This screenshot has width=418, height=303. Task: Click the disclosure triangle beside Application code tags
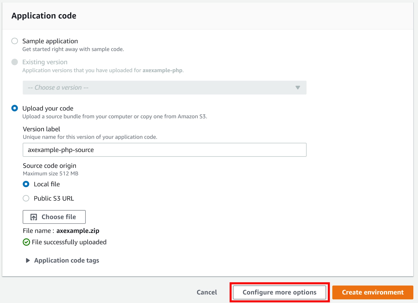tap(28, 260)
